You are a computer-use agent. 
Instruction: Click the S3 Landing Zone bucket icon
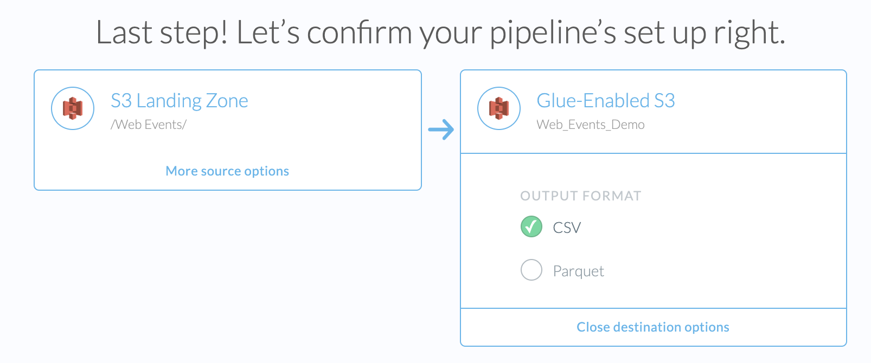pyautogui.click(x=73, y=108)
